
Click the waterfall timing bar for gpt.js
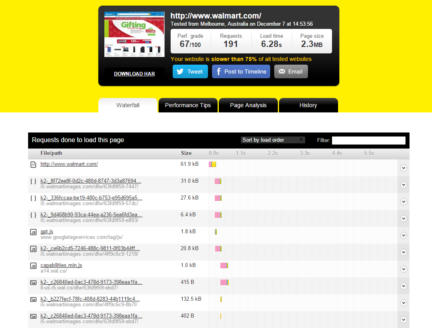(216, 232)
